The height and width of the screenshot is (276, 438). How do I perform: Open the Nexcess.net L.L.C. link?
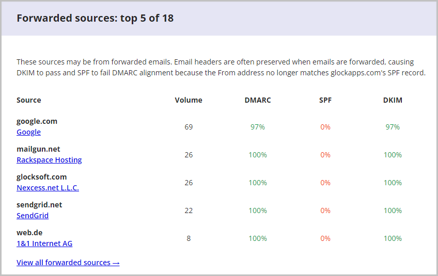pos(48,188)
